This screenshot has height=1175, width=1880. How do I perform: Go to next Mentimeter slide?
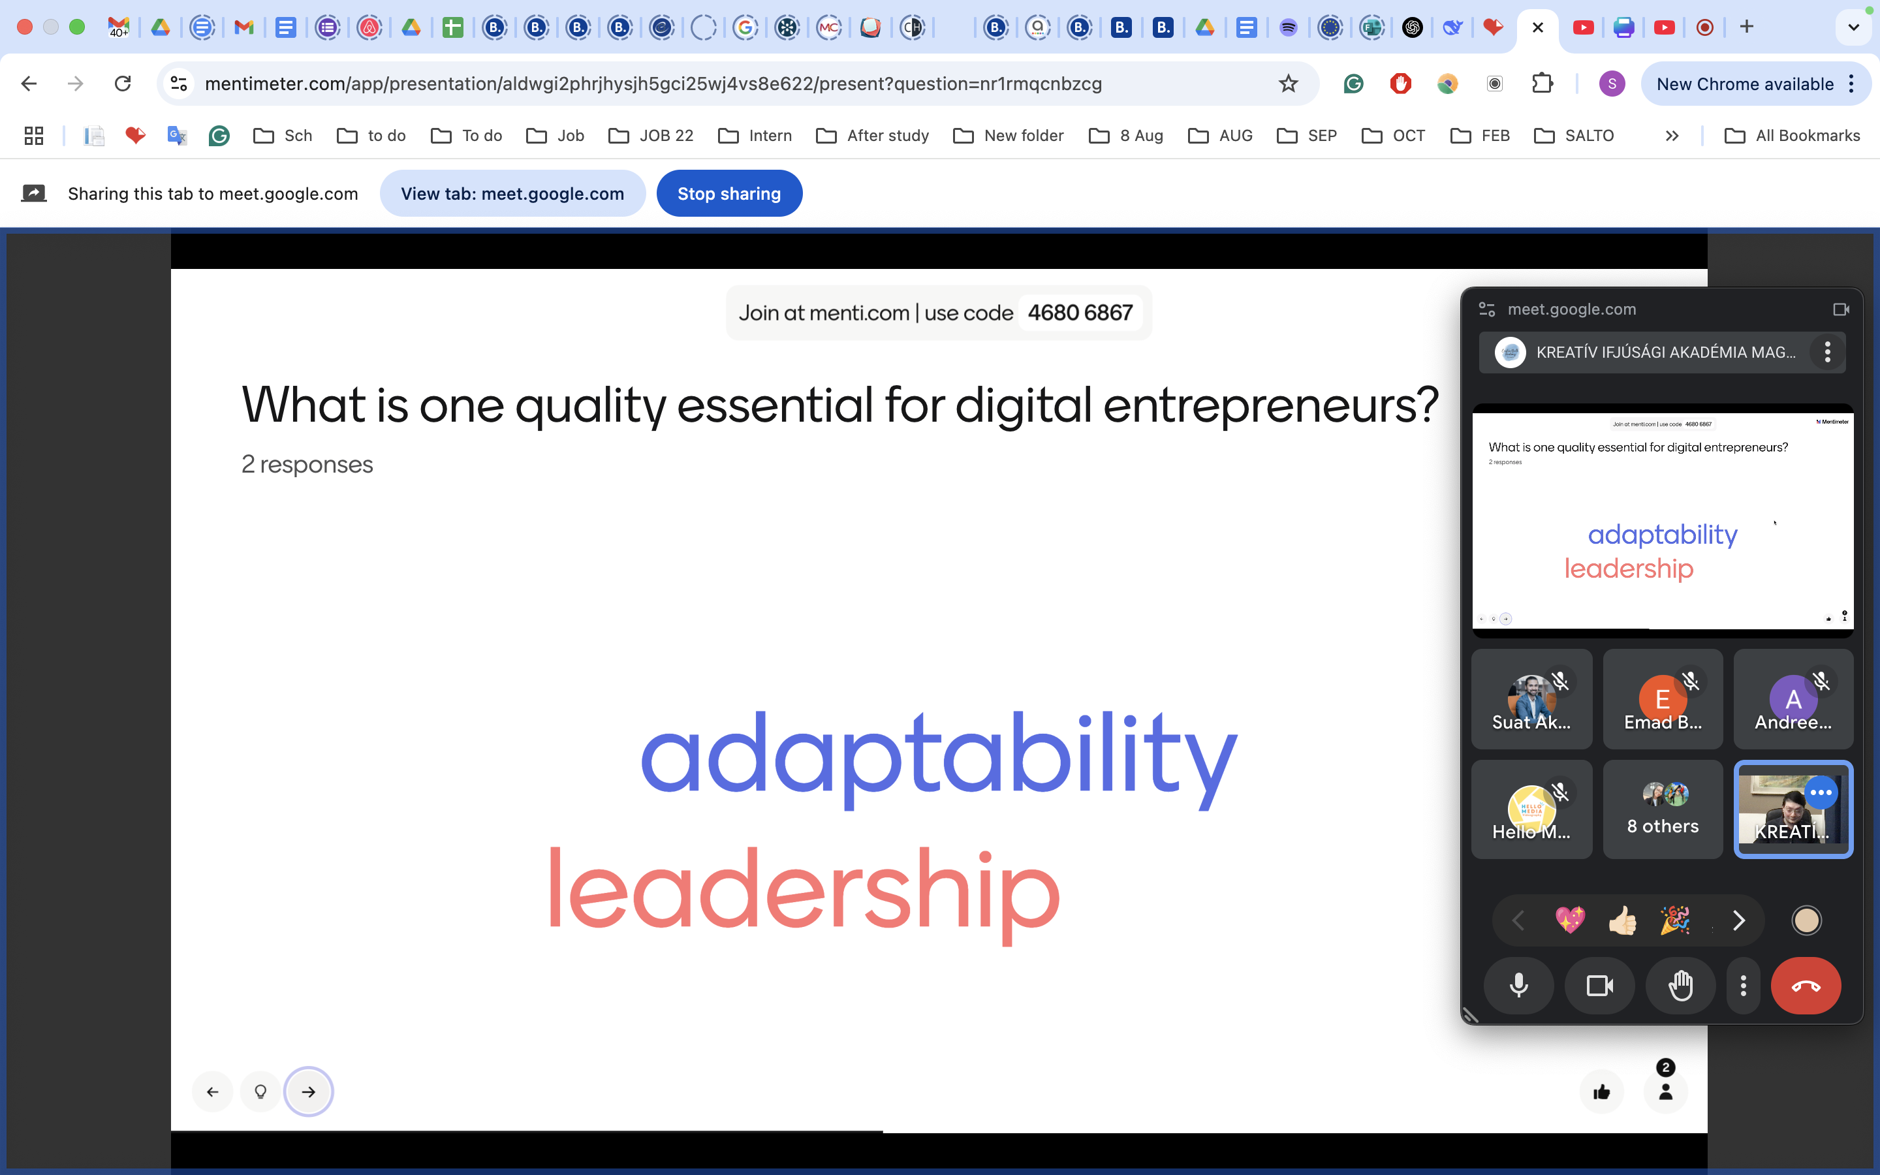click(x=308, y=1092)
